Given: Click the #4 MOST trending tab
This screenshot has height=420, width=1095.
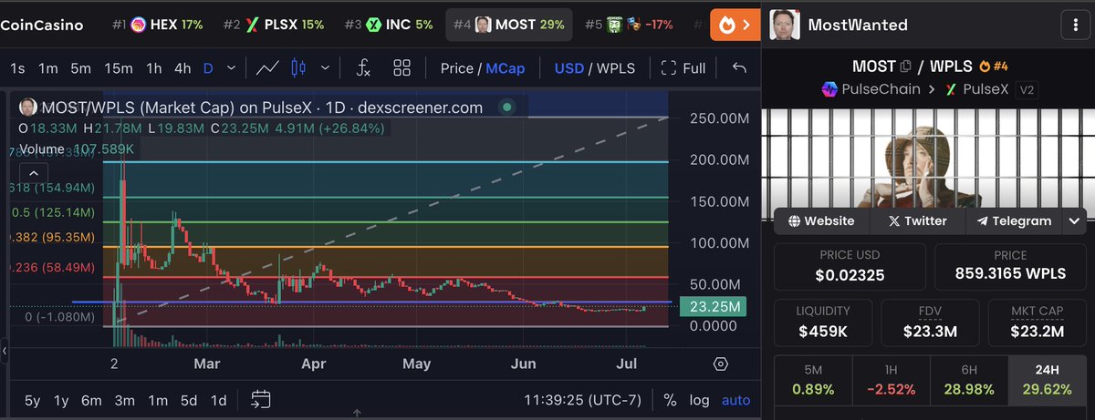Looking at the screenshot, I should [509, 25].
